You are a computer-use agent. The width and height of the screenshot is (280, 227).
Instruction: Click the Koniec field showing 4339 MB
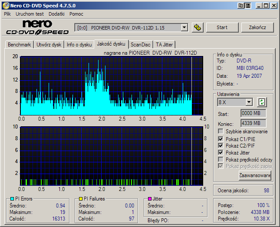point(254,123)
